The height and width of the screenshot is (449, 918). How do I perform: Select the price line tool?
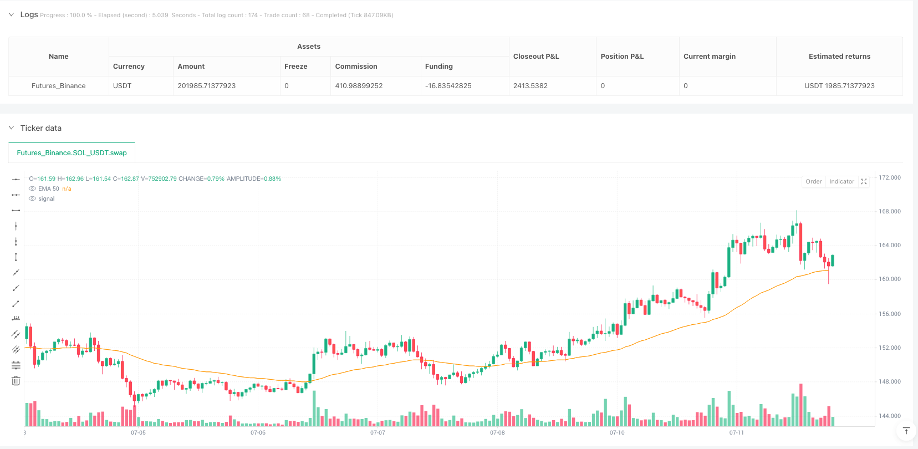tap(16, 318)
